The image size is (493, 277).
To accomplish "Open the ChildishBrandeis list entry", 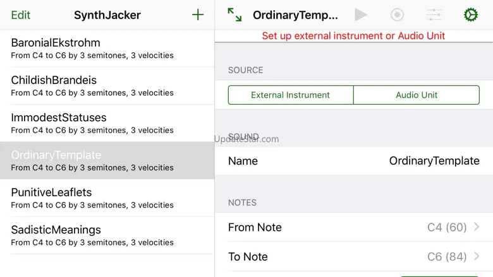I will tap(107, 86).
